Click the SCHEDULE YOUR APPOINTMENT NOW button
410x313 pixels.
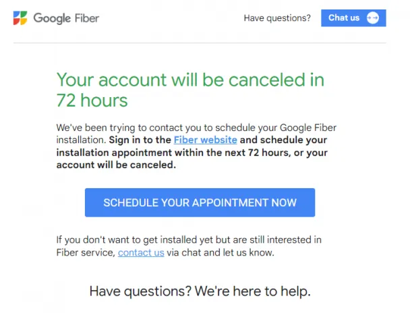(200, 202)
